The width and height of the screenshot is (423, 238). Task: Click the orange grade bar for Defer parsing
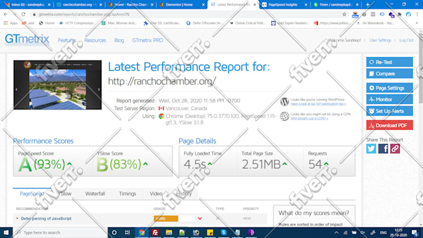(x=166, y=219)
